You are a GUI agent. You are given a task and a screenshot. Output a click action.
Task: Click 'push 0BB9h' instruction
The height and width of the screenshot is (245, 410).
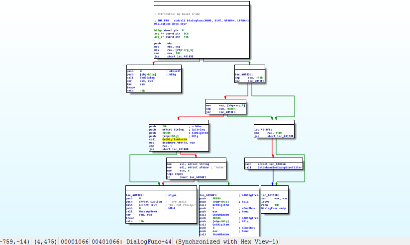pyautogui.click(x=210, y=198)
